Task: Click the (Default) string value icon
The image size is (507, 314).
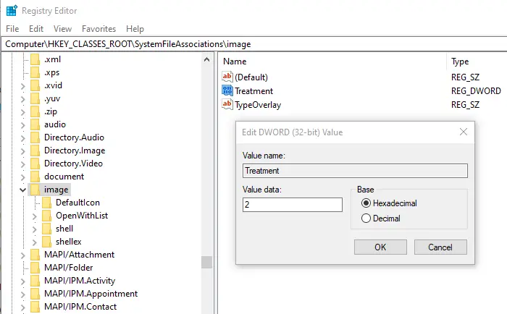Action: pyautogui.click(x=227, y=77)
